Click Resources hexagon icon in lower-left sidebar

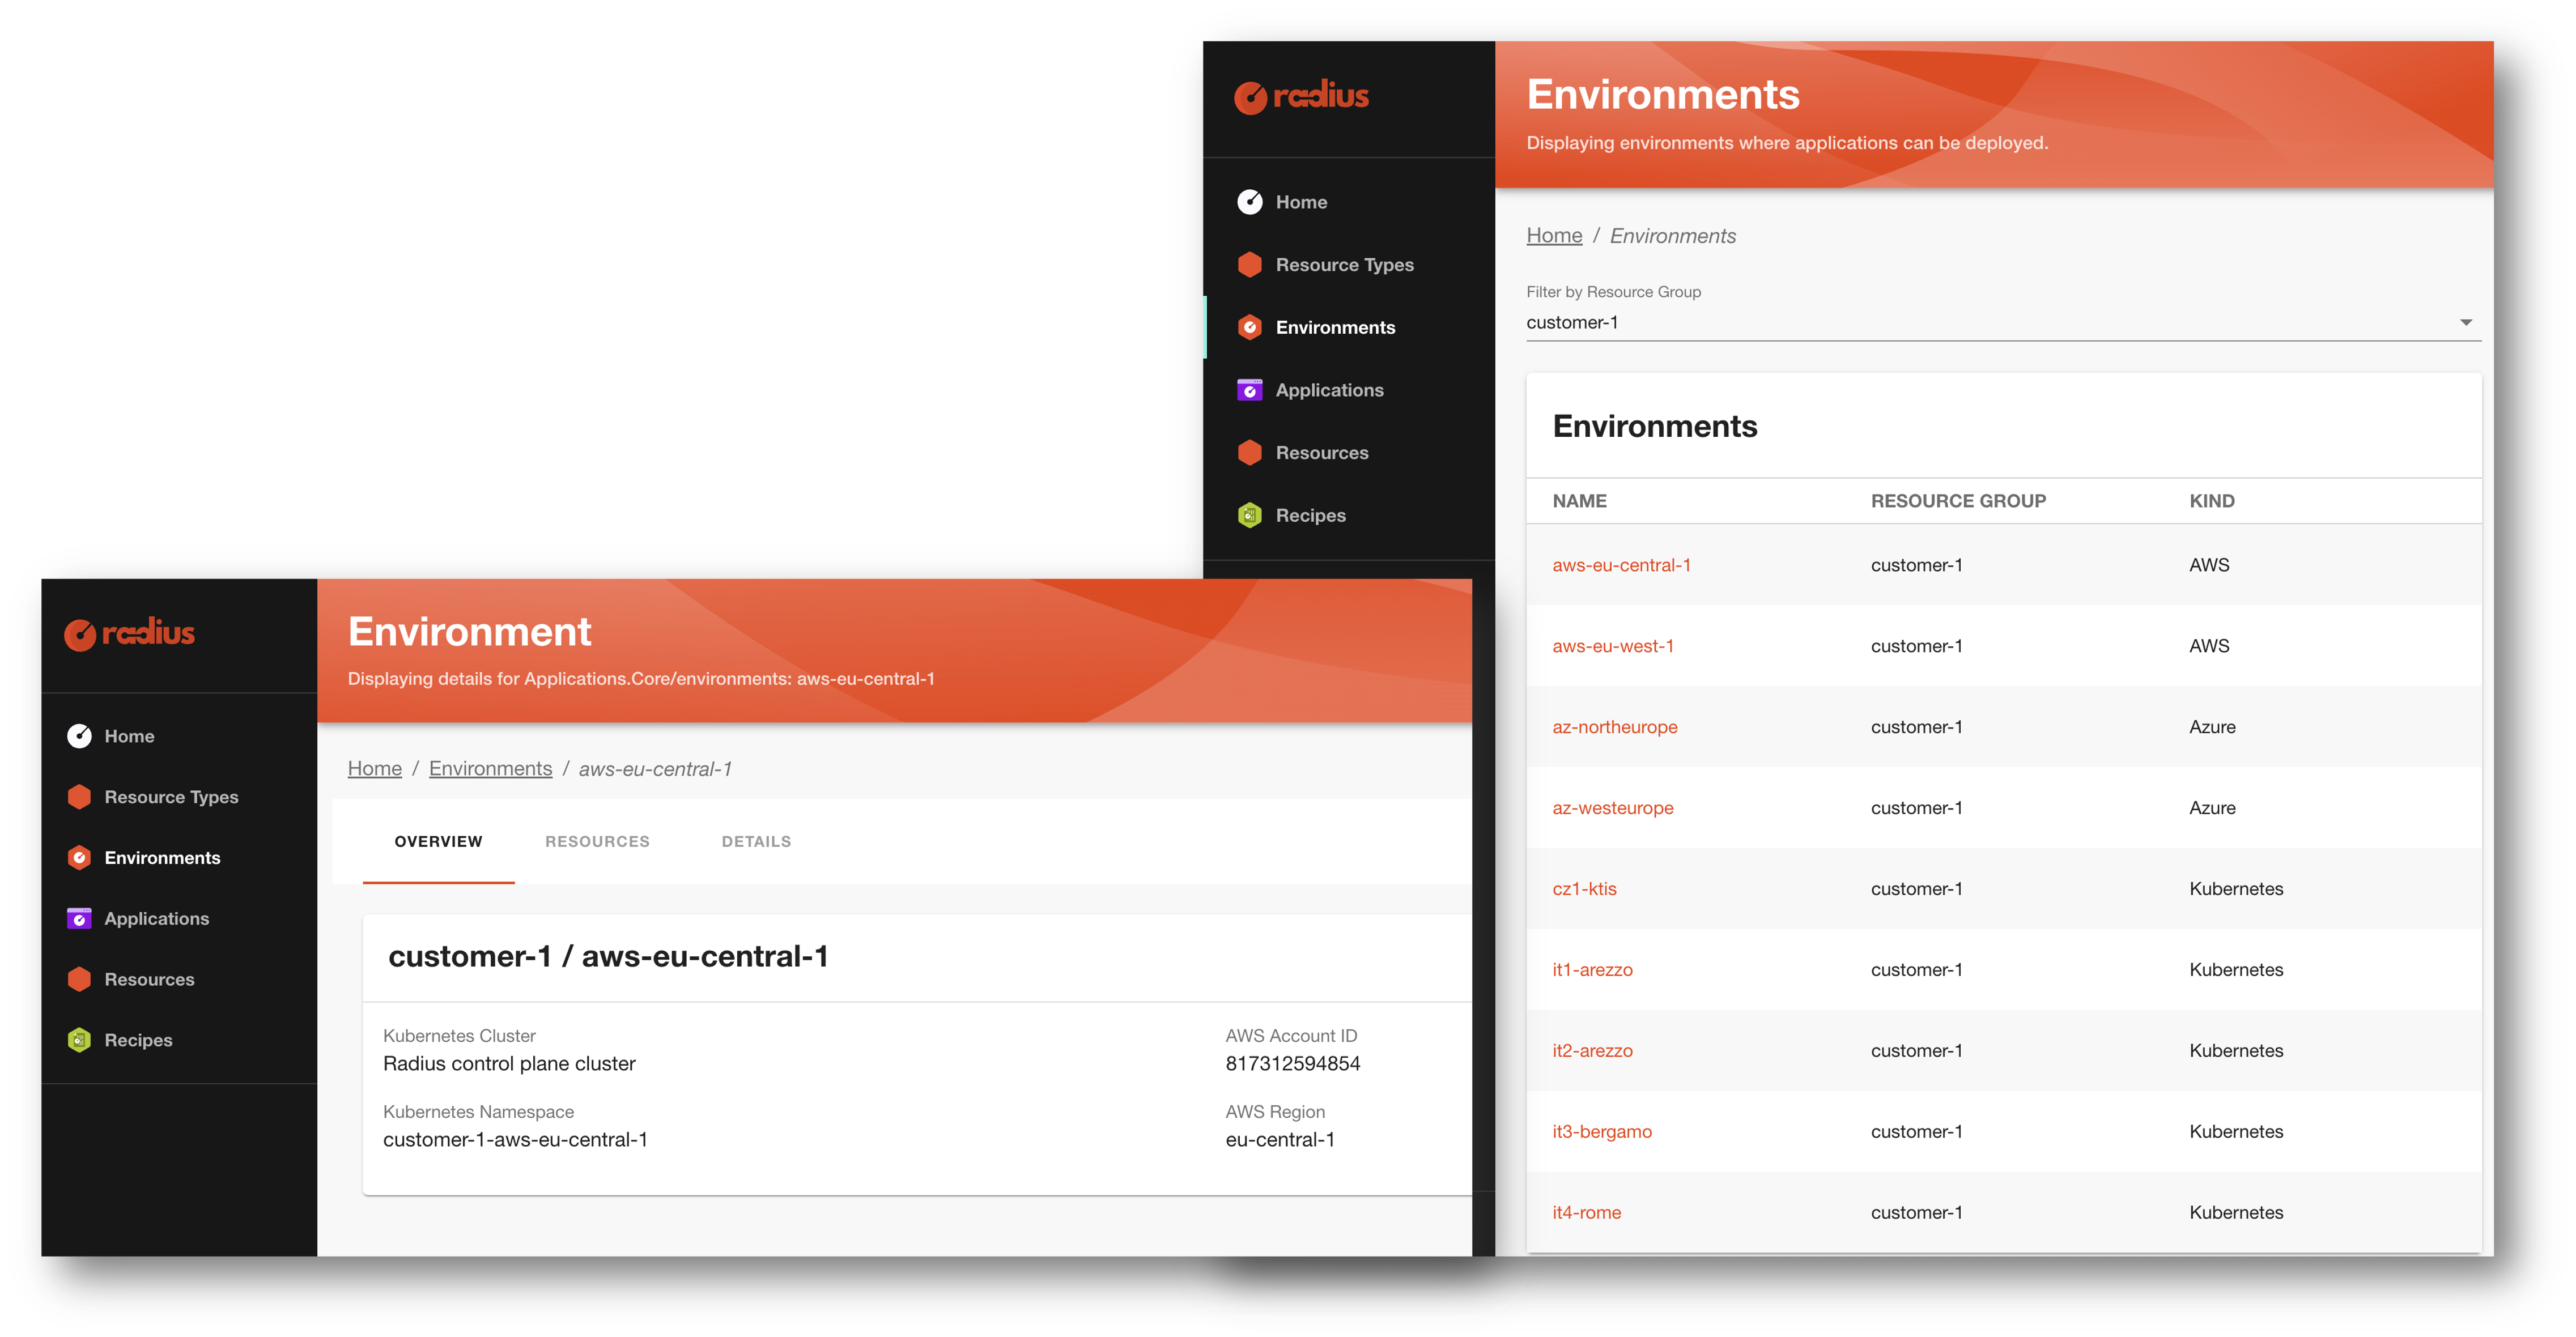point(79,979)
